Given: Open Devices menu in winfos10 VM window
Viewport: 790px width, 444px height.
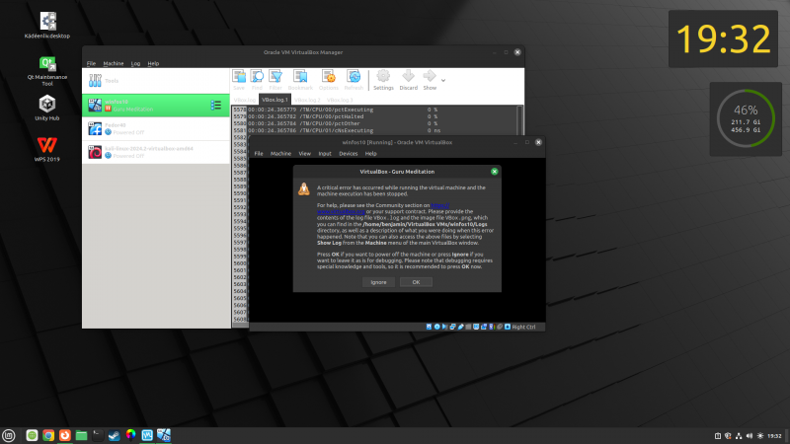Looking at the screenshot, I should tap(349, 154).
